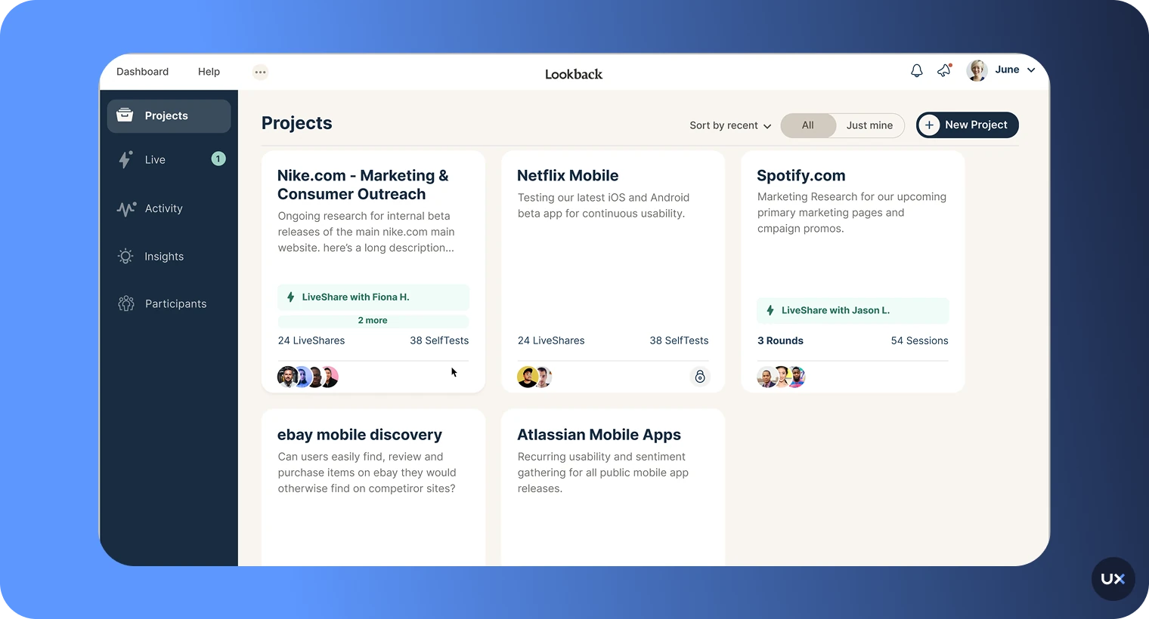Click the Projects page heading
1149x619 pixels.
point(296,123)
